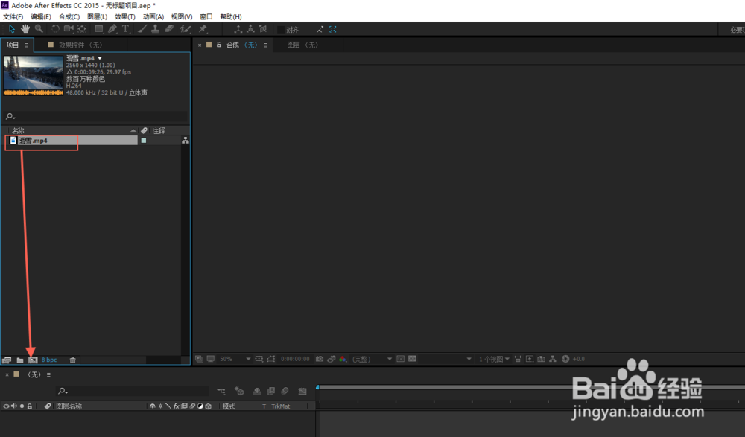
Task: Click the 0:00:00:00 current time display
Action: pyautogui.click(x=295, y=359)
